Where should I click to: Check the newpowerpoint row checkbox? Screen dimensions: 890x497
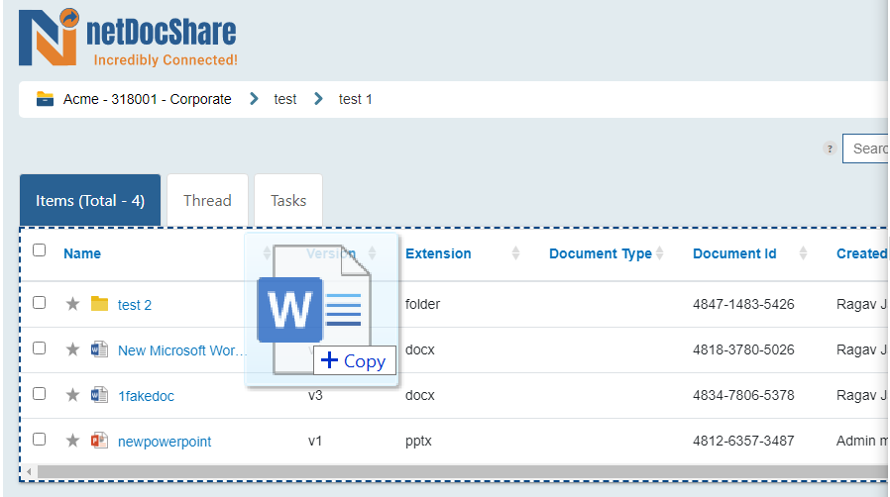click(40, 440)
